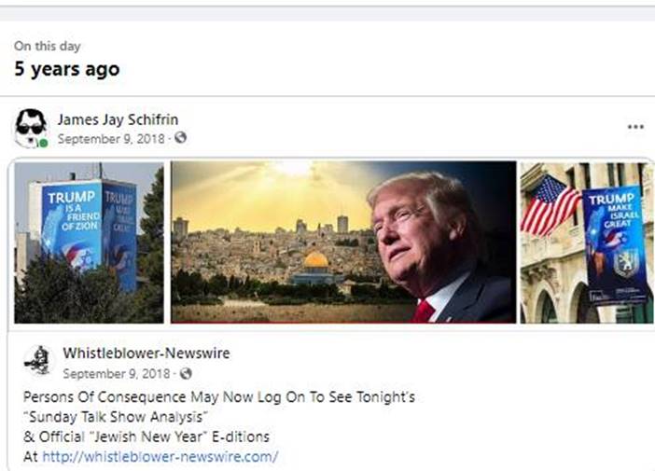
Task: Open the three-dot post options menu
Action: [x=635, y=127]
